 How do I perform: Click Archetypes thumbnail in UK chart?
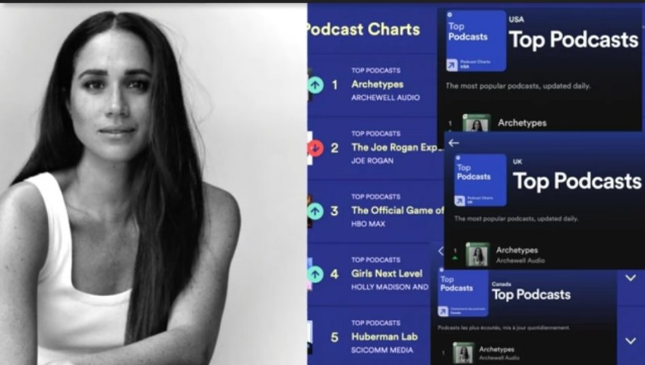click(478, 254)
